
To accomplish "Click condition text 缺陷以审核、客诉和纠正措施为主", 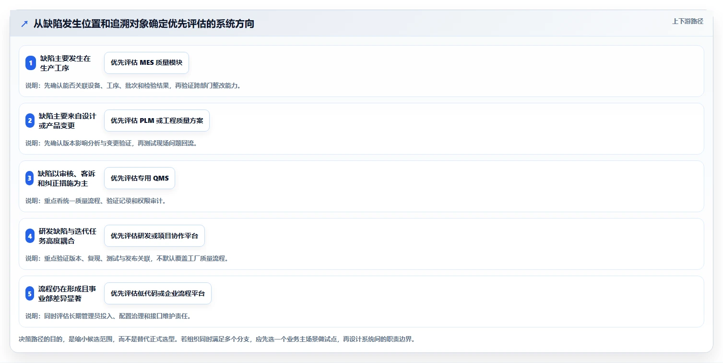I will [x=67, y=178].
